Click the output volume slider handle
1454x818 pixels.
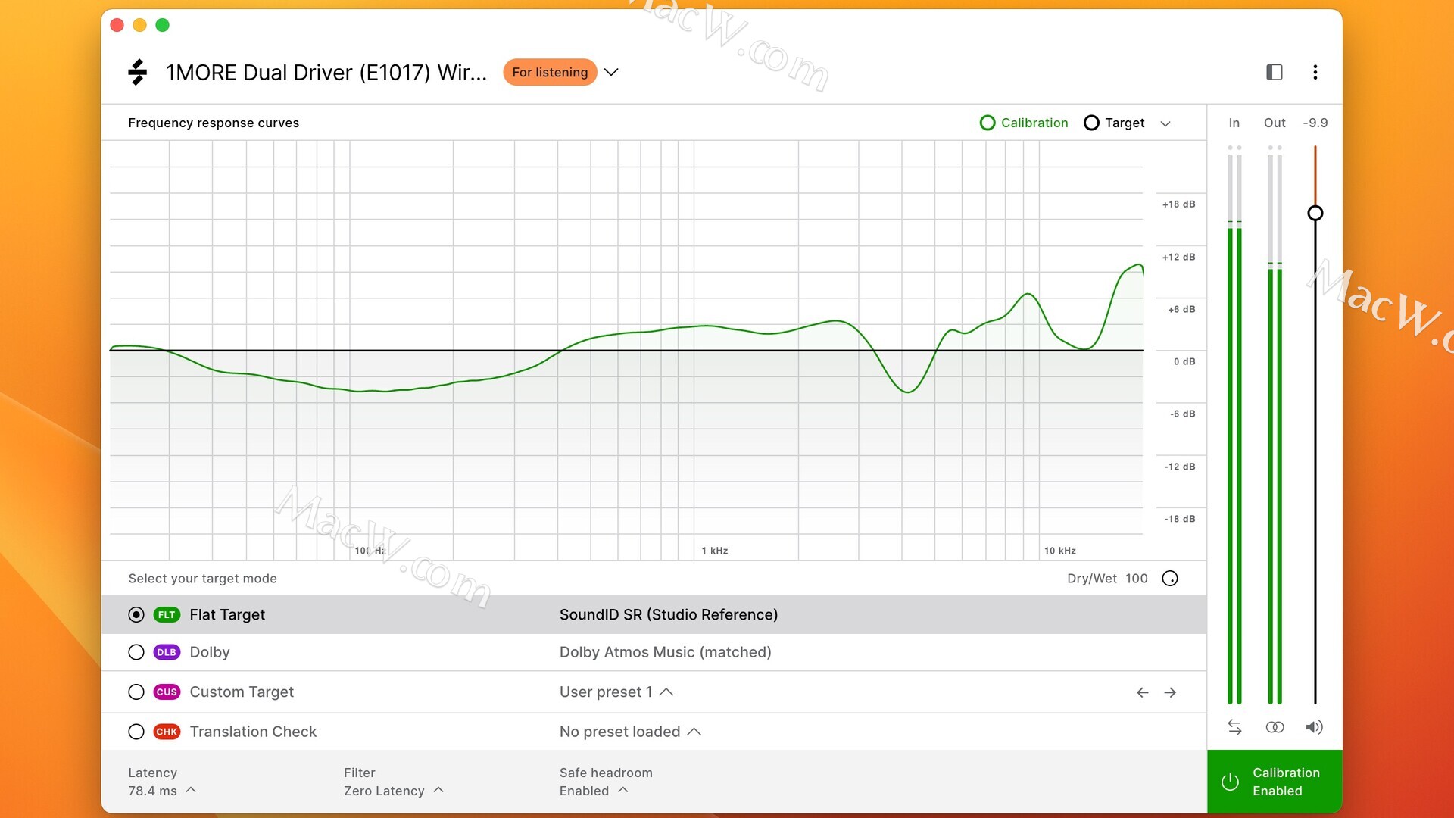[x=1315, y=213]
